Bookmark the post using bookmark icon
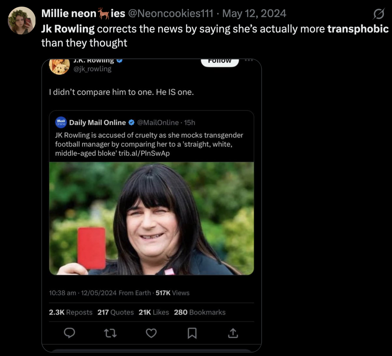The width and height of the screenshot is (392, 356). pos(192,333)
